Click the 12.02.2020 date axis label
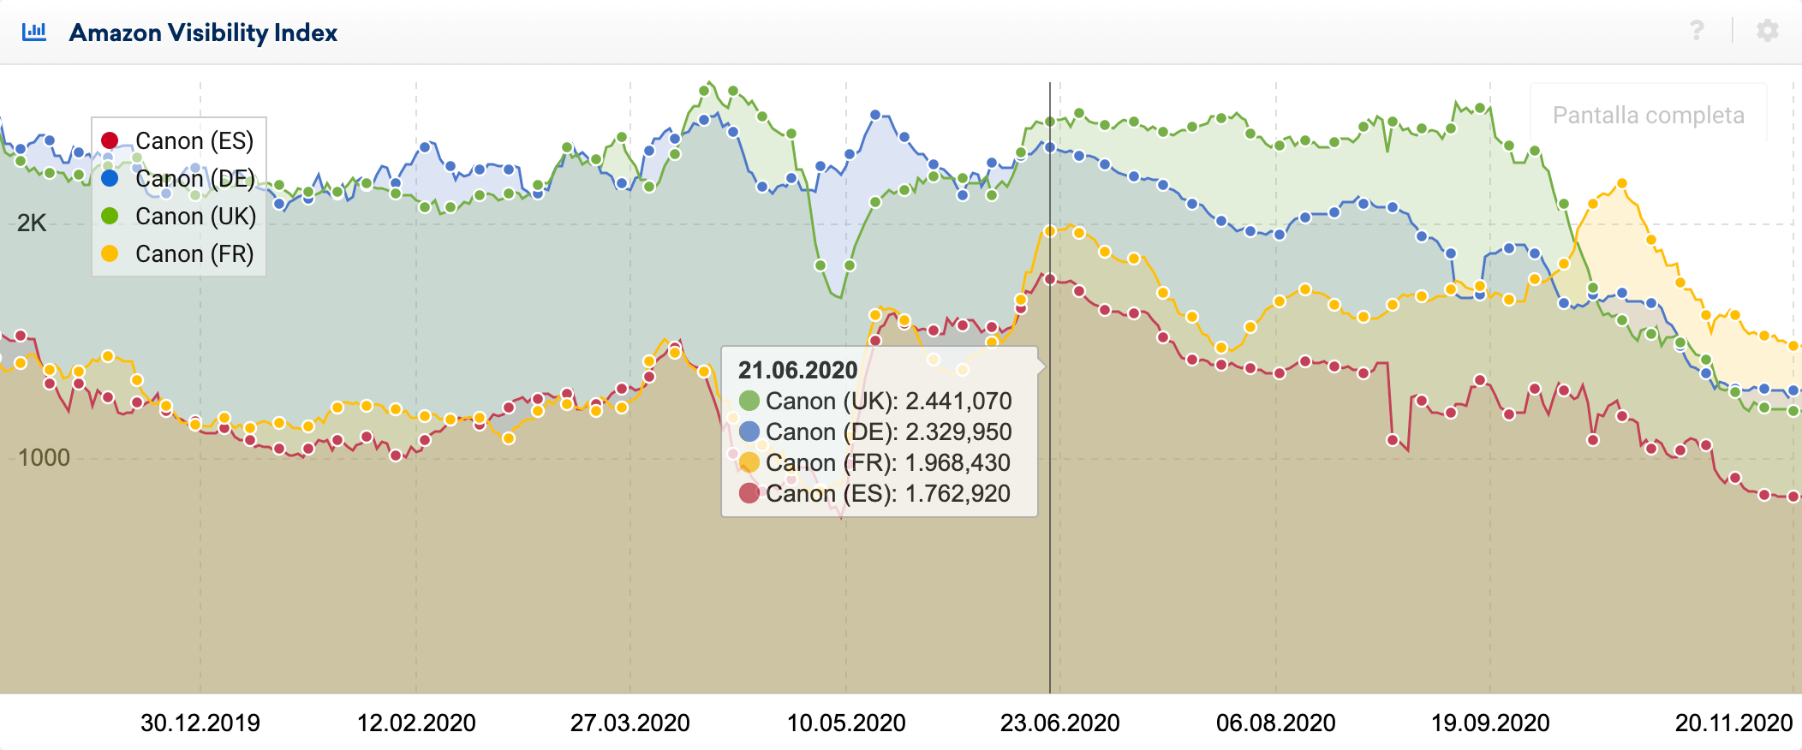This screenshot has height=750, width=1802. click(416, 723)
